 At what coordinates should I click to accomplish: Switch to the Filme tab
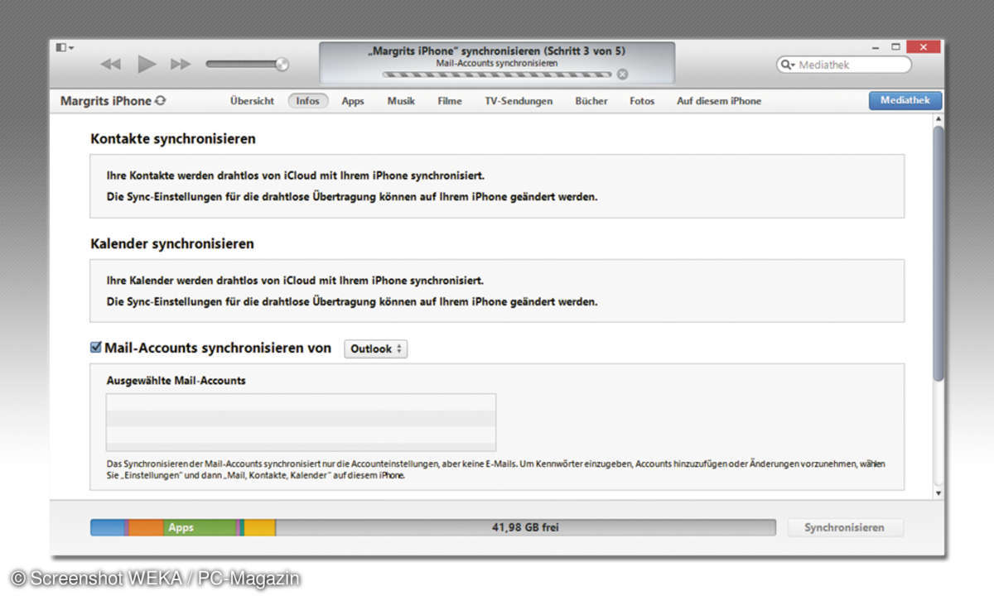450,101
